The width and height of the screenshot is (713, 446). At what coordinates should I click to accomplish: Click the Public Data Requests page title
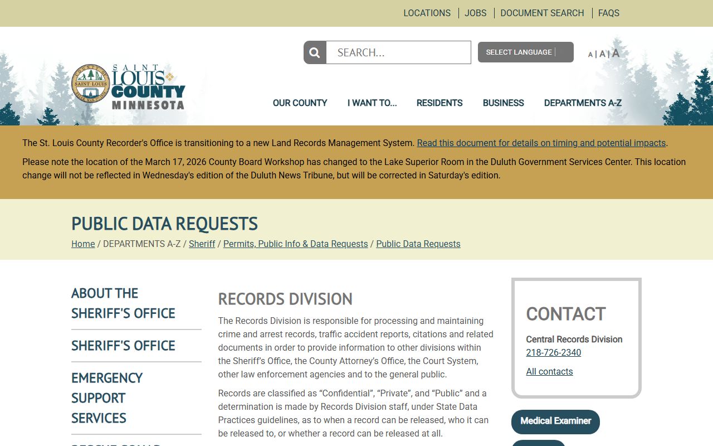(x=164, y=224)
